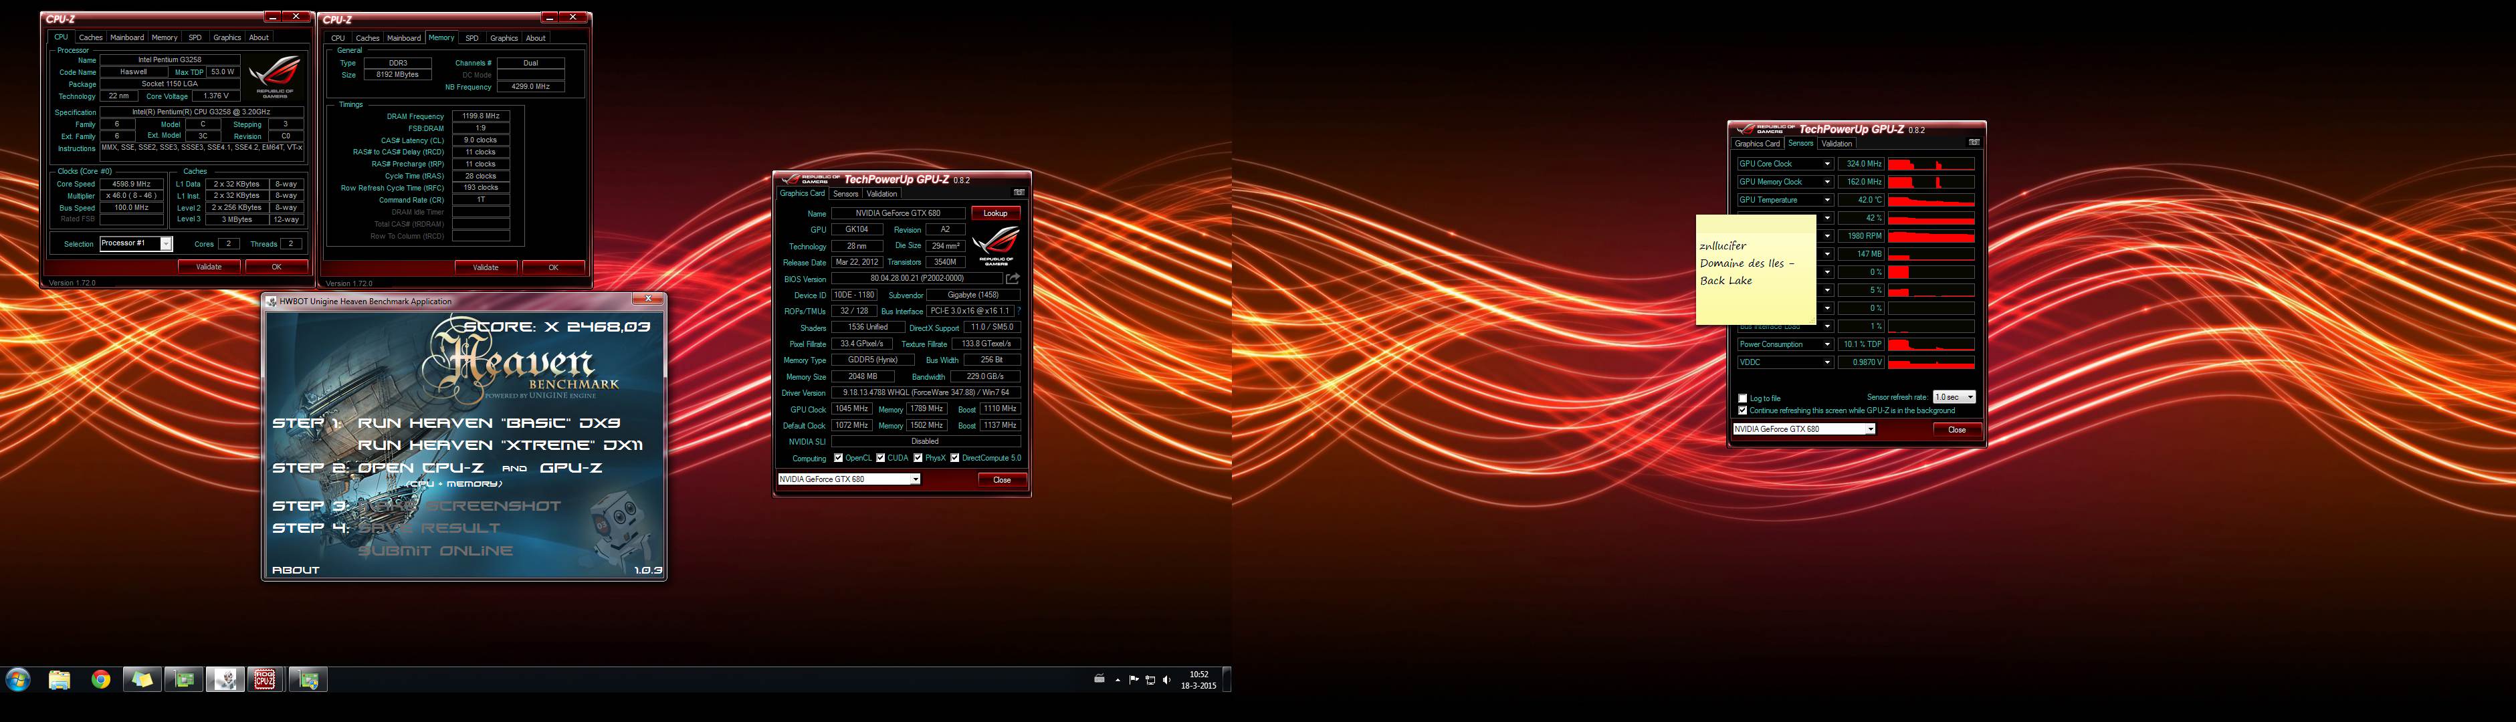The image size is (2516, 722).
Task: Toggle the CUDA checkbox in GPU-Z
Action: tap(880, 457)
